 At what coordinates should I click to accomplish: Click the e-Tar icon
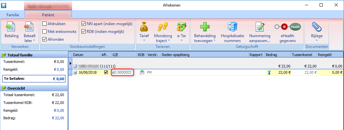tap(181, 27)
